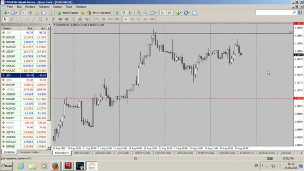
Task: Select the H4 timeframe button
Action: [132, 19]
